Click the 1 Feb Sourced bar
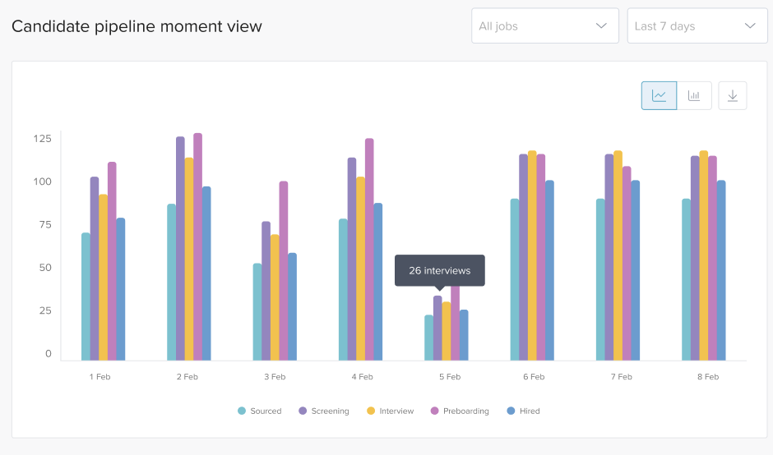Image resolution: width=773 pixels, height=455 pixels. point(86,296)
